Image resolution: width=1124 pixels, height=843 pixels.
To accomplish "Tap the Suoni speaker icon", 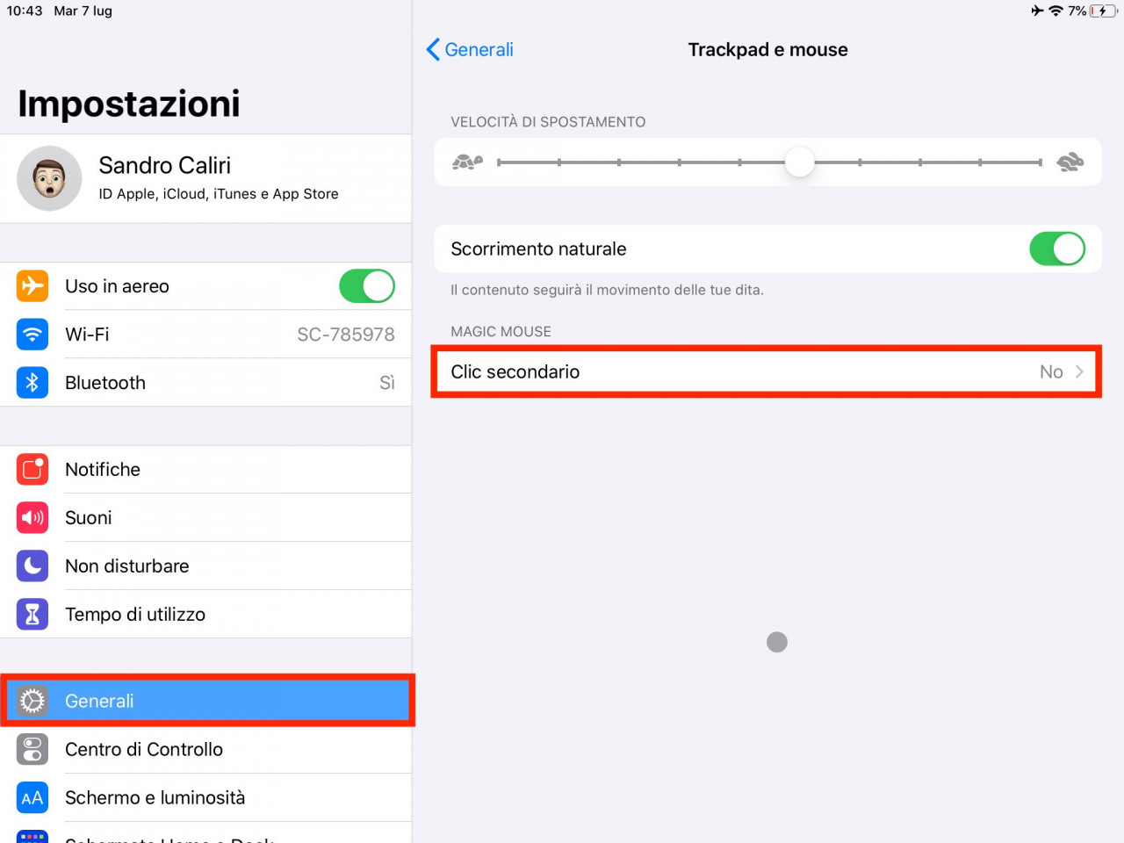I will pyautogui.click(x=32, y=518).
